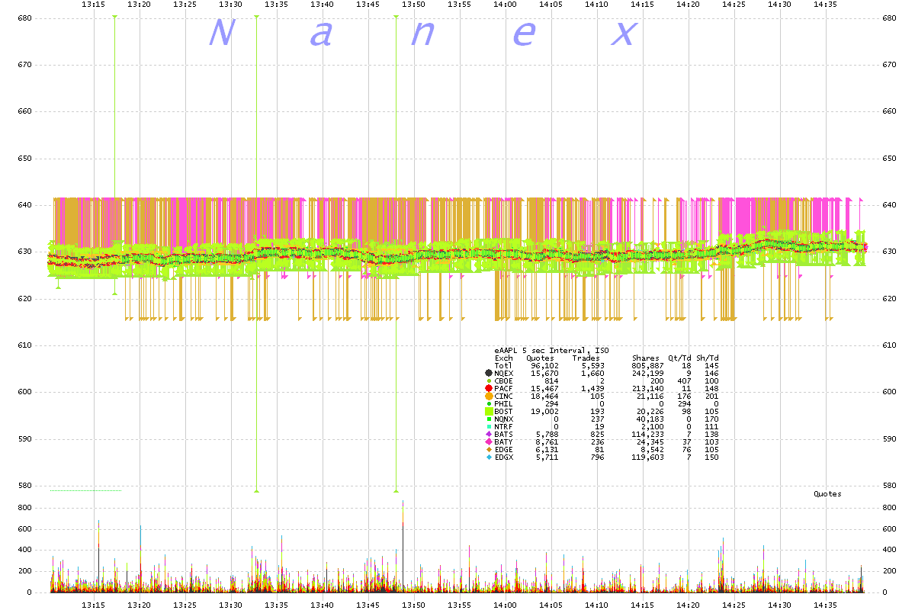Click NQNX shares value '40,183'
The width and height of the screenshot is (915, 610).
click(x=650, y=419)
